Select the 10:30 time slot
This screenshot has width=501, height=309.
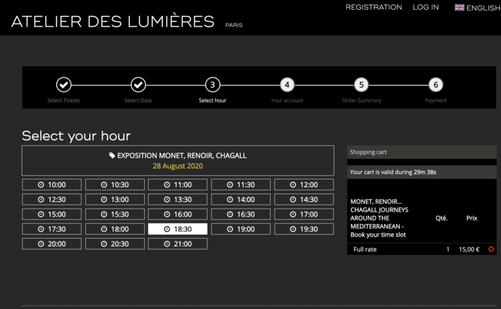tap(115, 184)
